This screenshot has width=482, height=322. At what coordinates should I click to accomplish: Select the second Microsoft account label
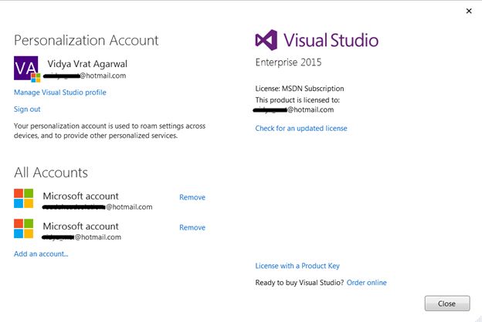point(81,226)
